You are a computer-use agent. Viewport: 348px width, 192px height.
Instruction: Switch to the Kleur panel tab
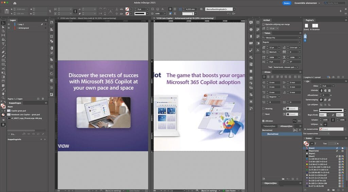318,138
